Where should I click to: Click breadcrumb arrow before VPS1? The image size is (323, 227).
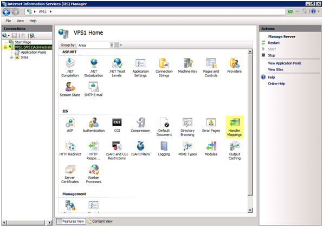pyautogui.click(x=35, y=12)
